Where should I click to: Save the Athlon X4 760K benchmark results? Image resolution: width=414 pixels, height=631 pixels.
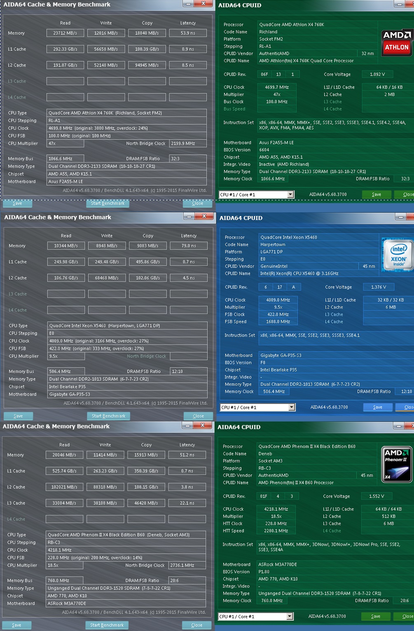point(17,203)
